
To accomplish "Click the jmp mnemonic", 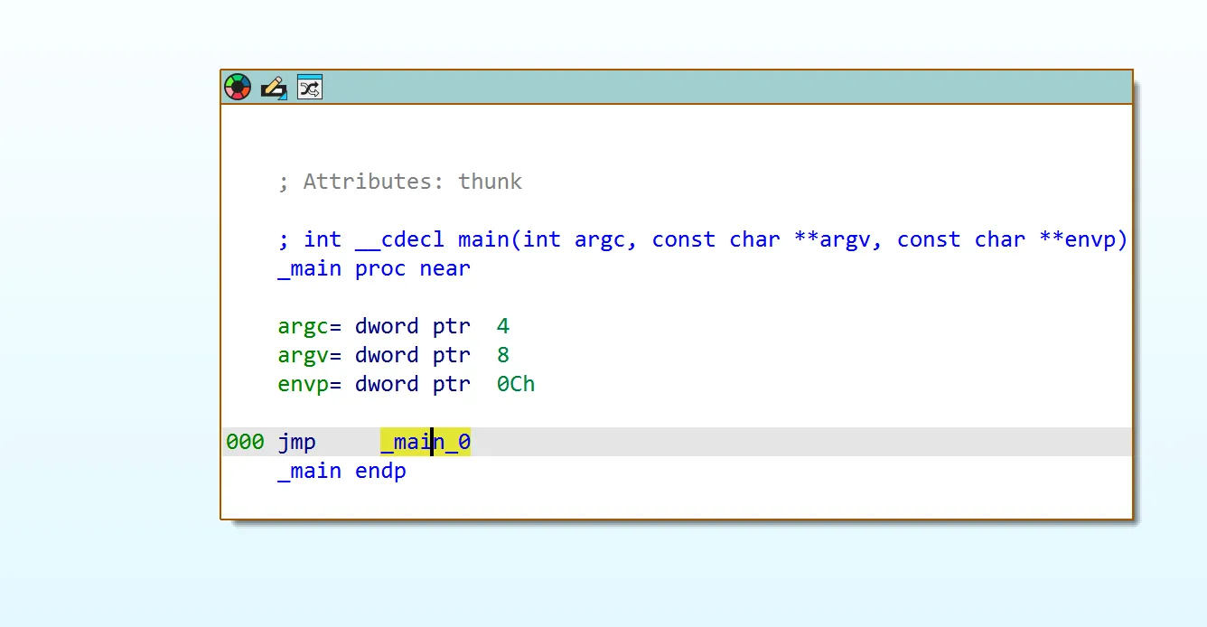I will pos(296,442).
